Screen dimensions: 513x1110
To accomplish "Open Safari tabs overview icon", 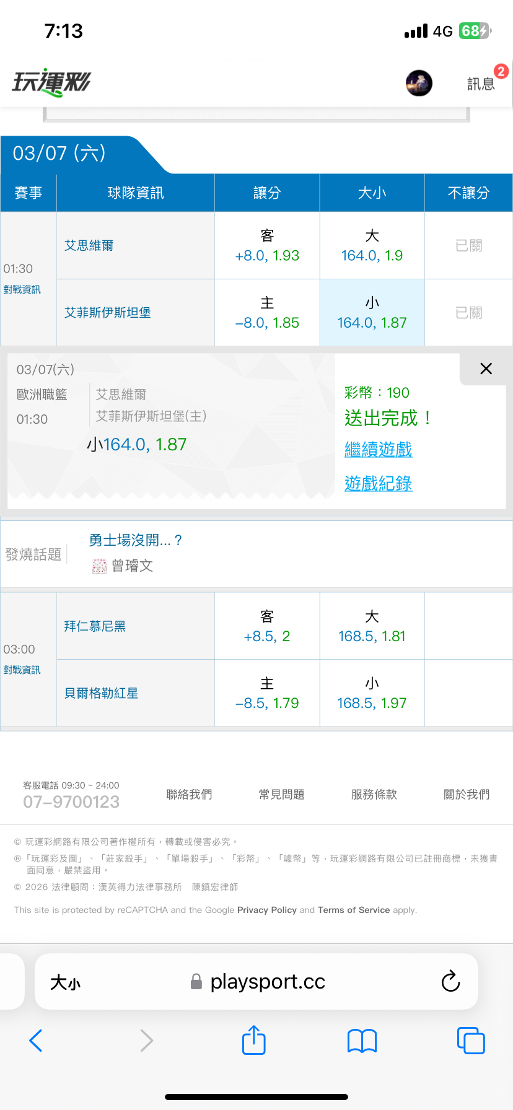I will click(x=471, y=1041).
